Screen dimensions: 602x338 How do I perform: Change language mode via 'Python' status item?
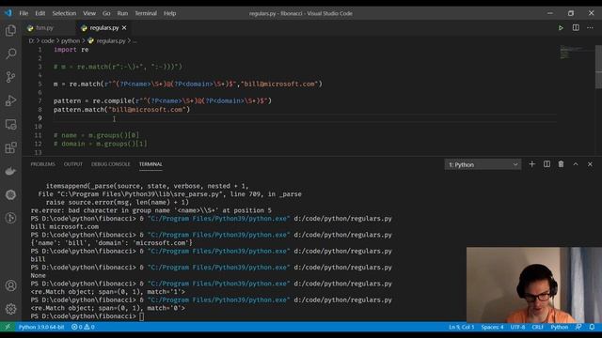(560, 327)
